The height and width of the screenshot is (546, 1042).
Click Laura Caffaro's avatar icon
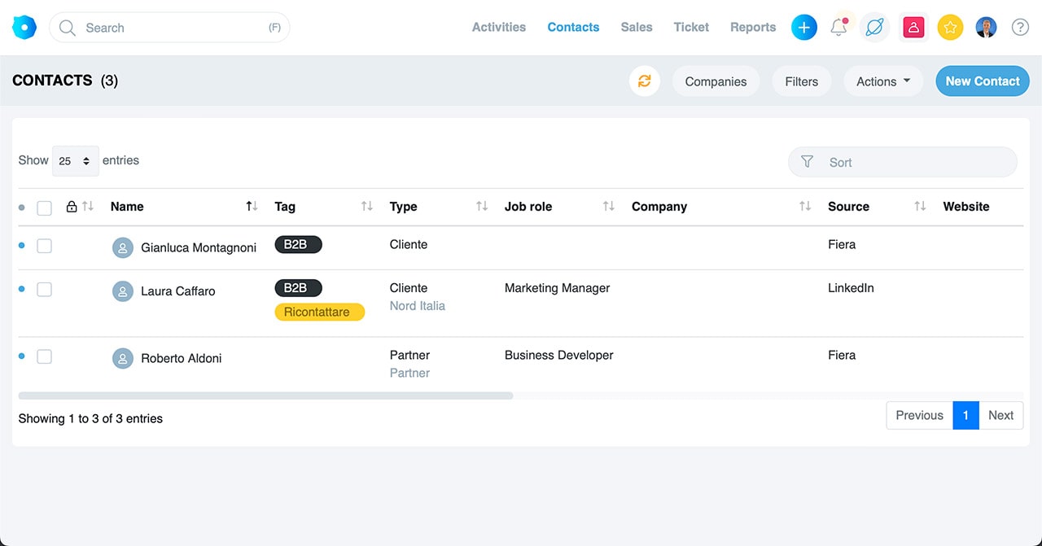122,290
